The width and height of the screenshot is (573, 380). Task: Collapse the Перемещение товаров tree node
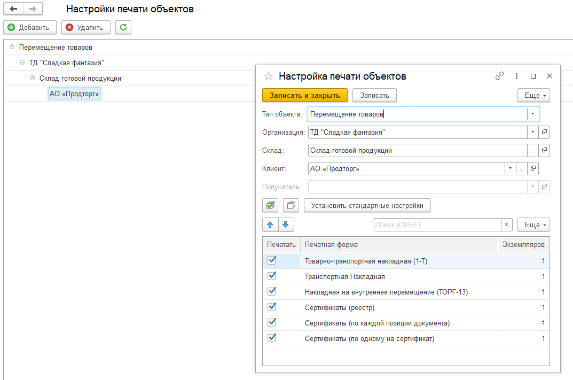[12, 47]
